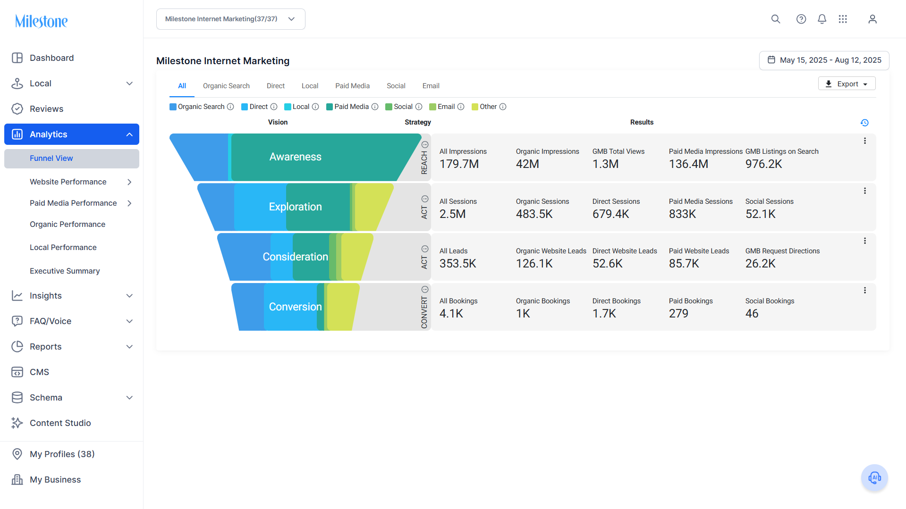
Task: Toggle the Paid Media legend swatch
Action: click(x=330, y=107)
